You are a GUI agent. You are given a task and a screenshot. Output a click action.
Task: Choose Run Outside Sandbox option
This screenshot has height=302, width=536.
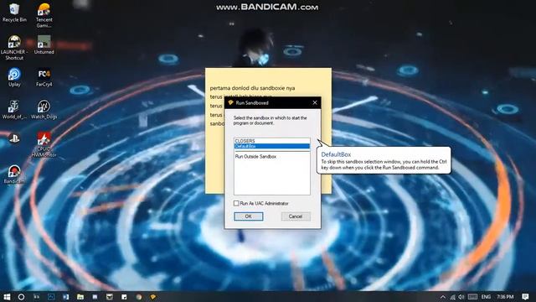pos(272,157)
